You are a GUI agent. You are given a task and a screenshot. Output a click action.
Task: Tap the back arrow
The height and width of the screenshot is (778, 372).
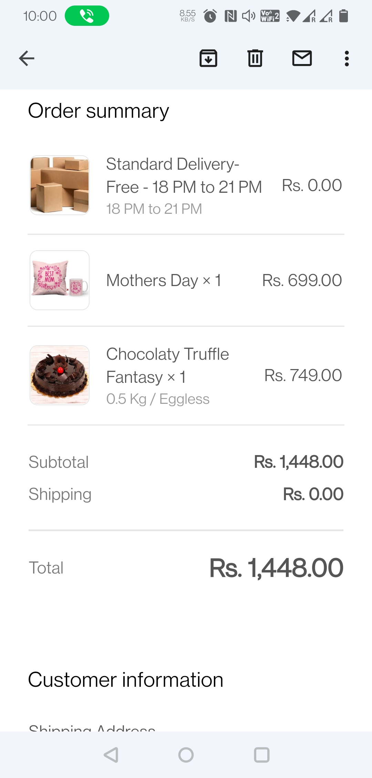pos(27,58)
